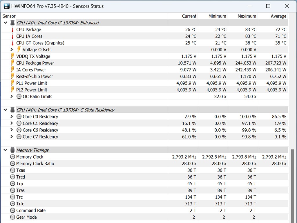Click the vertical scrollbar thumb
Viewport: 297px width, 223px height.
[292, 186]
